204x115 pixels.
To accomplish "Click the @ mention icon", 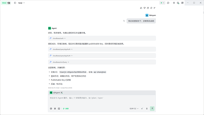I will coord(51,109).
